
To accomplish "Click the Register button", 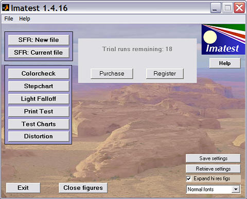I will coord(165,74).
